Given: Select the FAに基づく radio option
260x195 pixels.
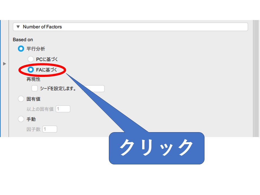Looking at the screenshot, I should coord(31,70).
